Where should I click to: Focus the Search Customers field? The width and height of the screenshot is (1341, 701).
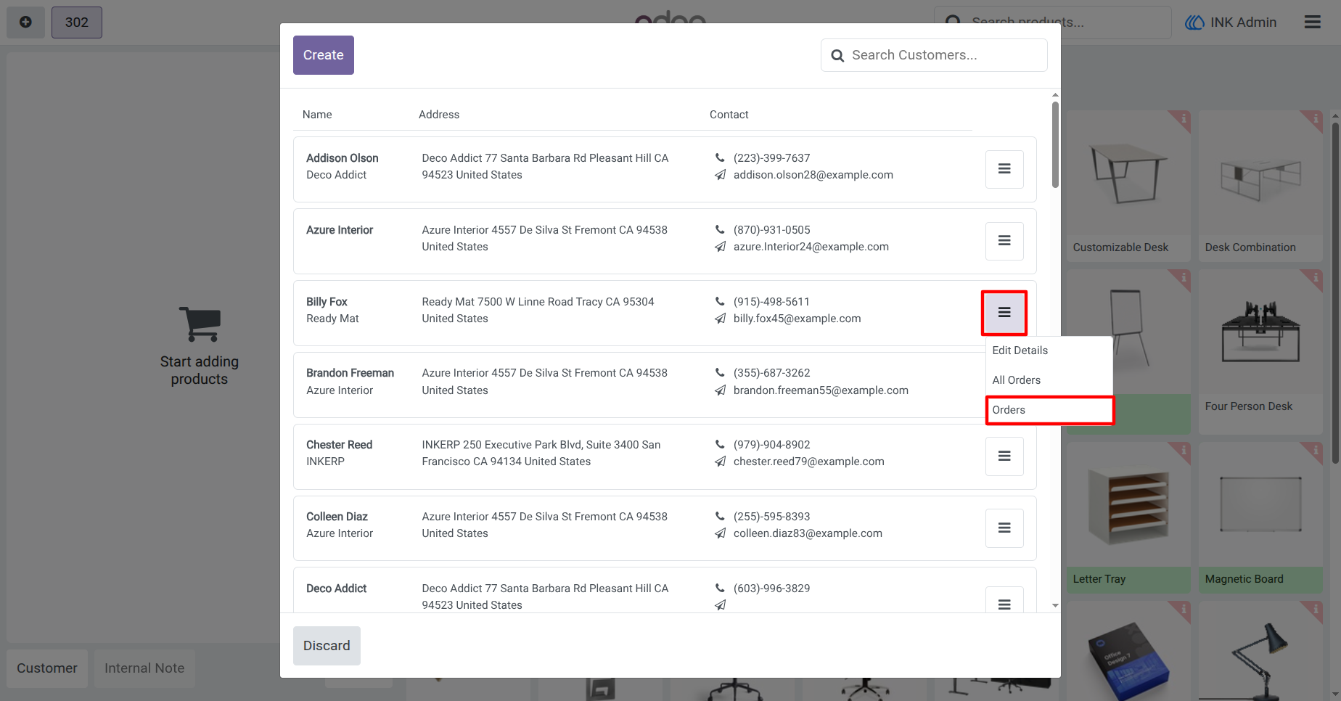pos(934,55)
